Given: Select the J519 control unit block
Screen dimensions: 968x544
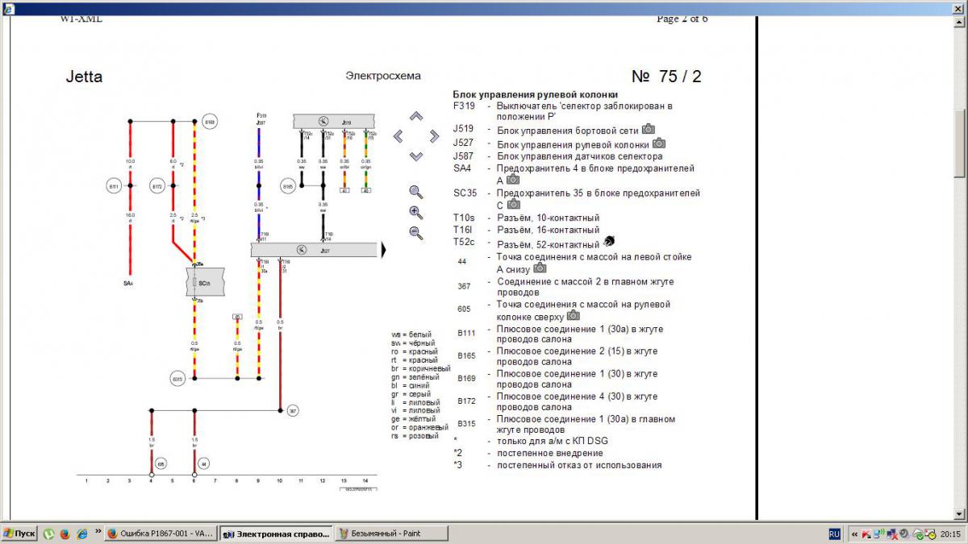Looking at the screenshot, I should click(335, 122).
